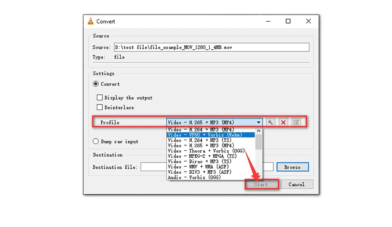The image size is (392, 227).
Task: Select the Convert radio button
Action: 96,84
